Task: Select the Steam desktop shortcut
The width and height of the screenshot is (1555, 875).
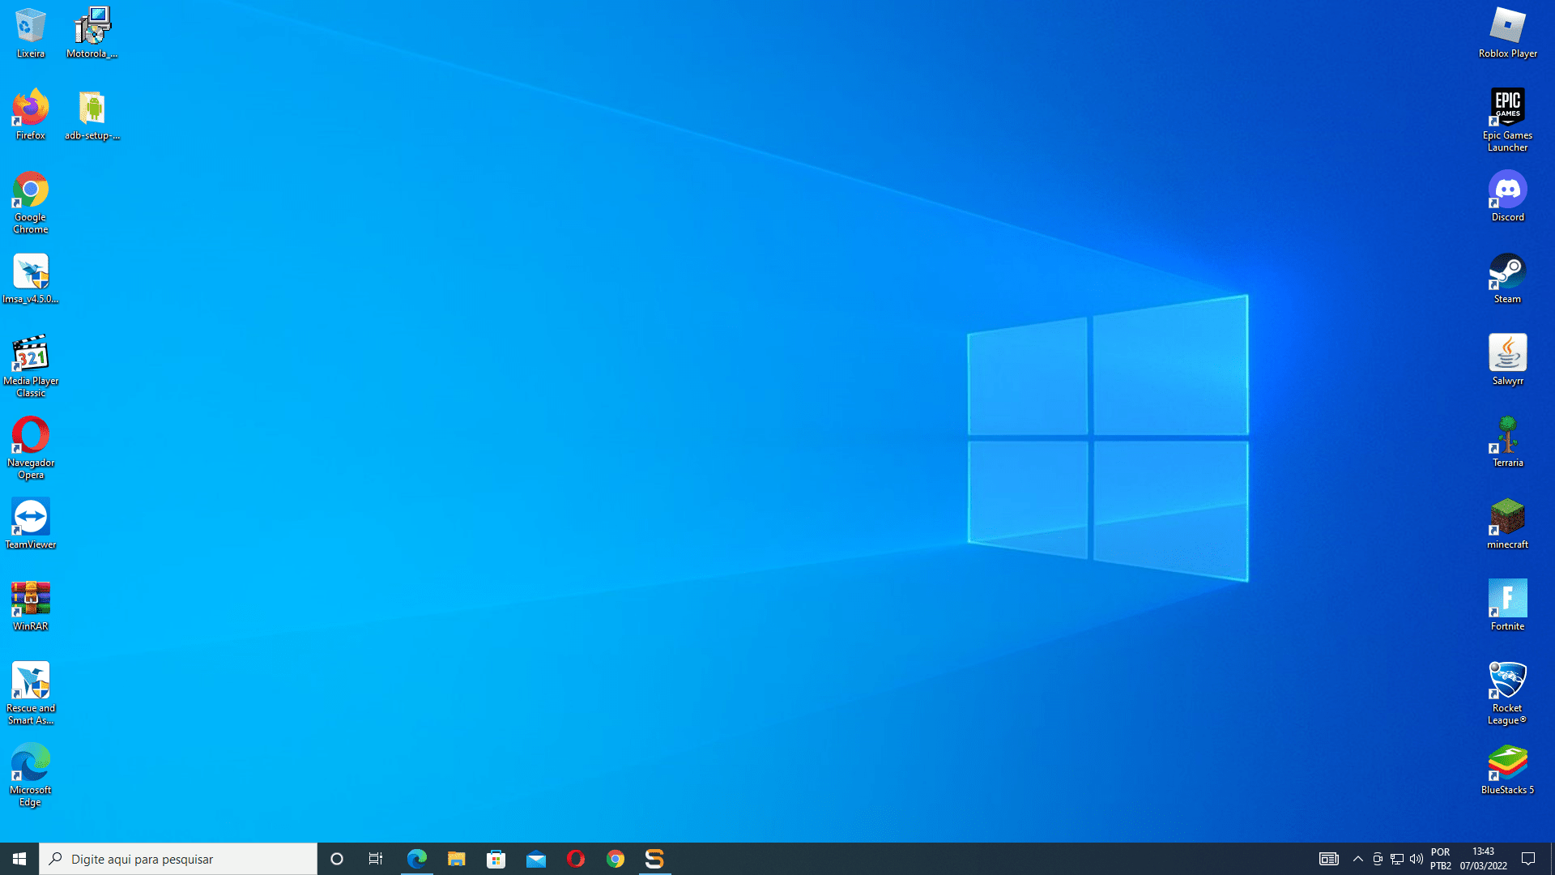Action: pyautogui.click(x=1507, y=279)
